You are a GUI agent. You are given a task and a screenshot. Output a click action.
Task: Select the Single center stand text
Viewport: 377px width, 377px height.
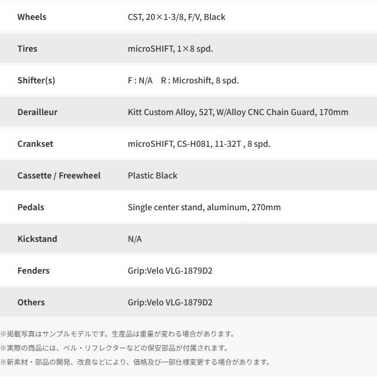point(204,207)
